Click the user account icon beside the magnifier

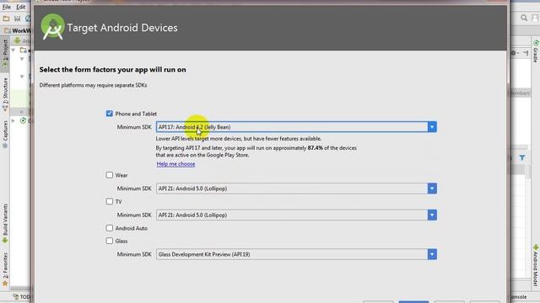(x=535, y=18)
